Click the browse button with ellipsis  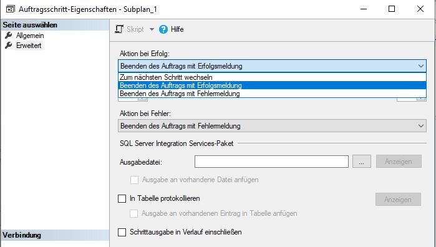(x=362, y=162)
